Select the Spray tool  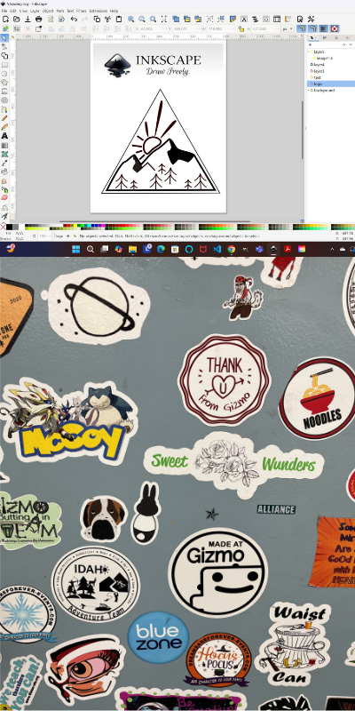click(x=4, y=189)
